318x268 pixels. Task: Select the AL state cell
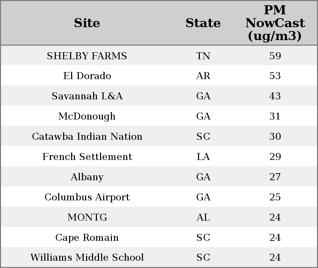click(x=203, y=217)
